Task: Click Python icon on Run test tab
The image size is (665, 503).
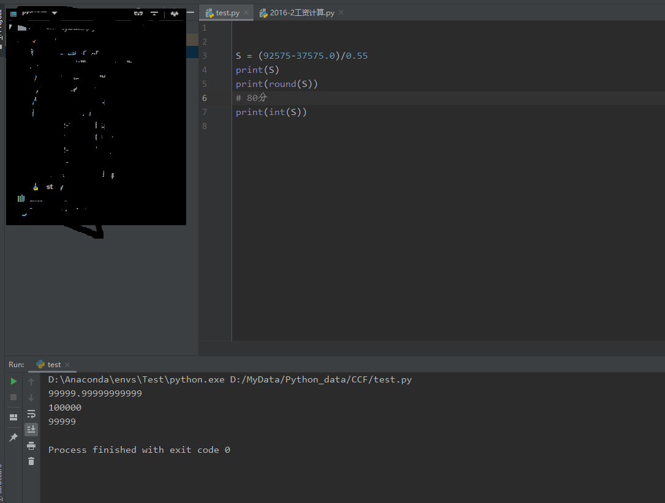Action: [x=40, y=365]
